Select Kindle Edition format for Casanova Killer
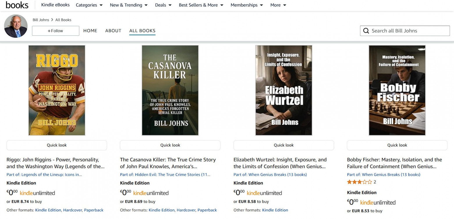This screenshot has width=454, height=219. coord(162,210)
